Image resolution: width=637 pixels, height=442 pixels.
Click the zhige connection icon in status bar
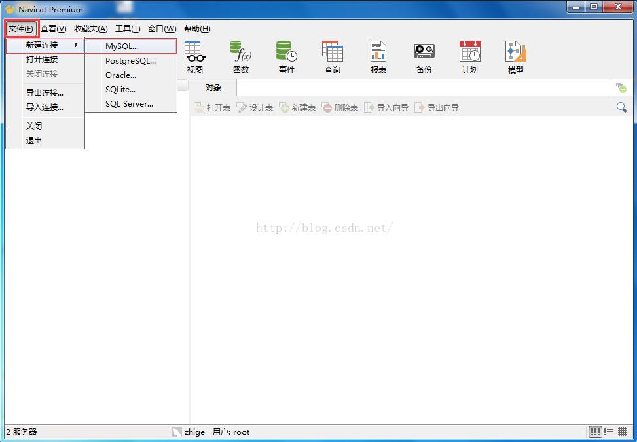[176, 432]
